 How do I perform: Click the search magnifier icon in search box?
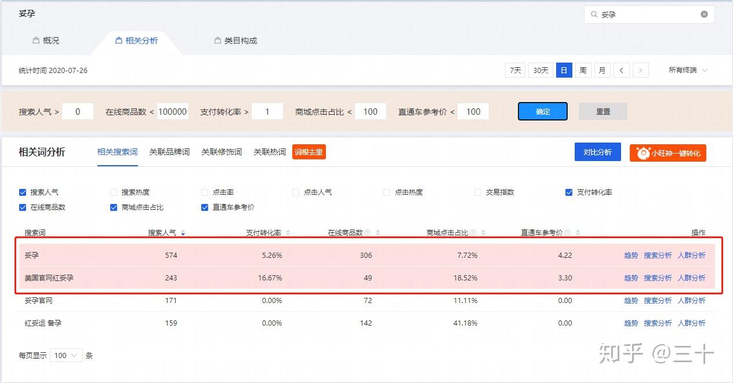pyautogui.click(x=594, y=14)
